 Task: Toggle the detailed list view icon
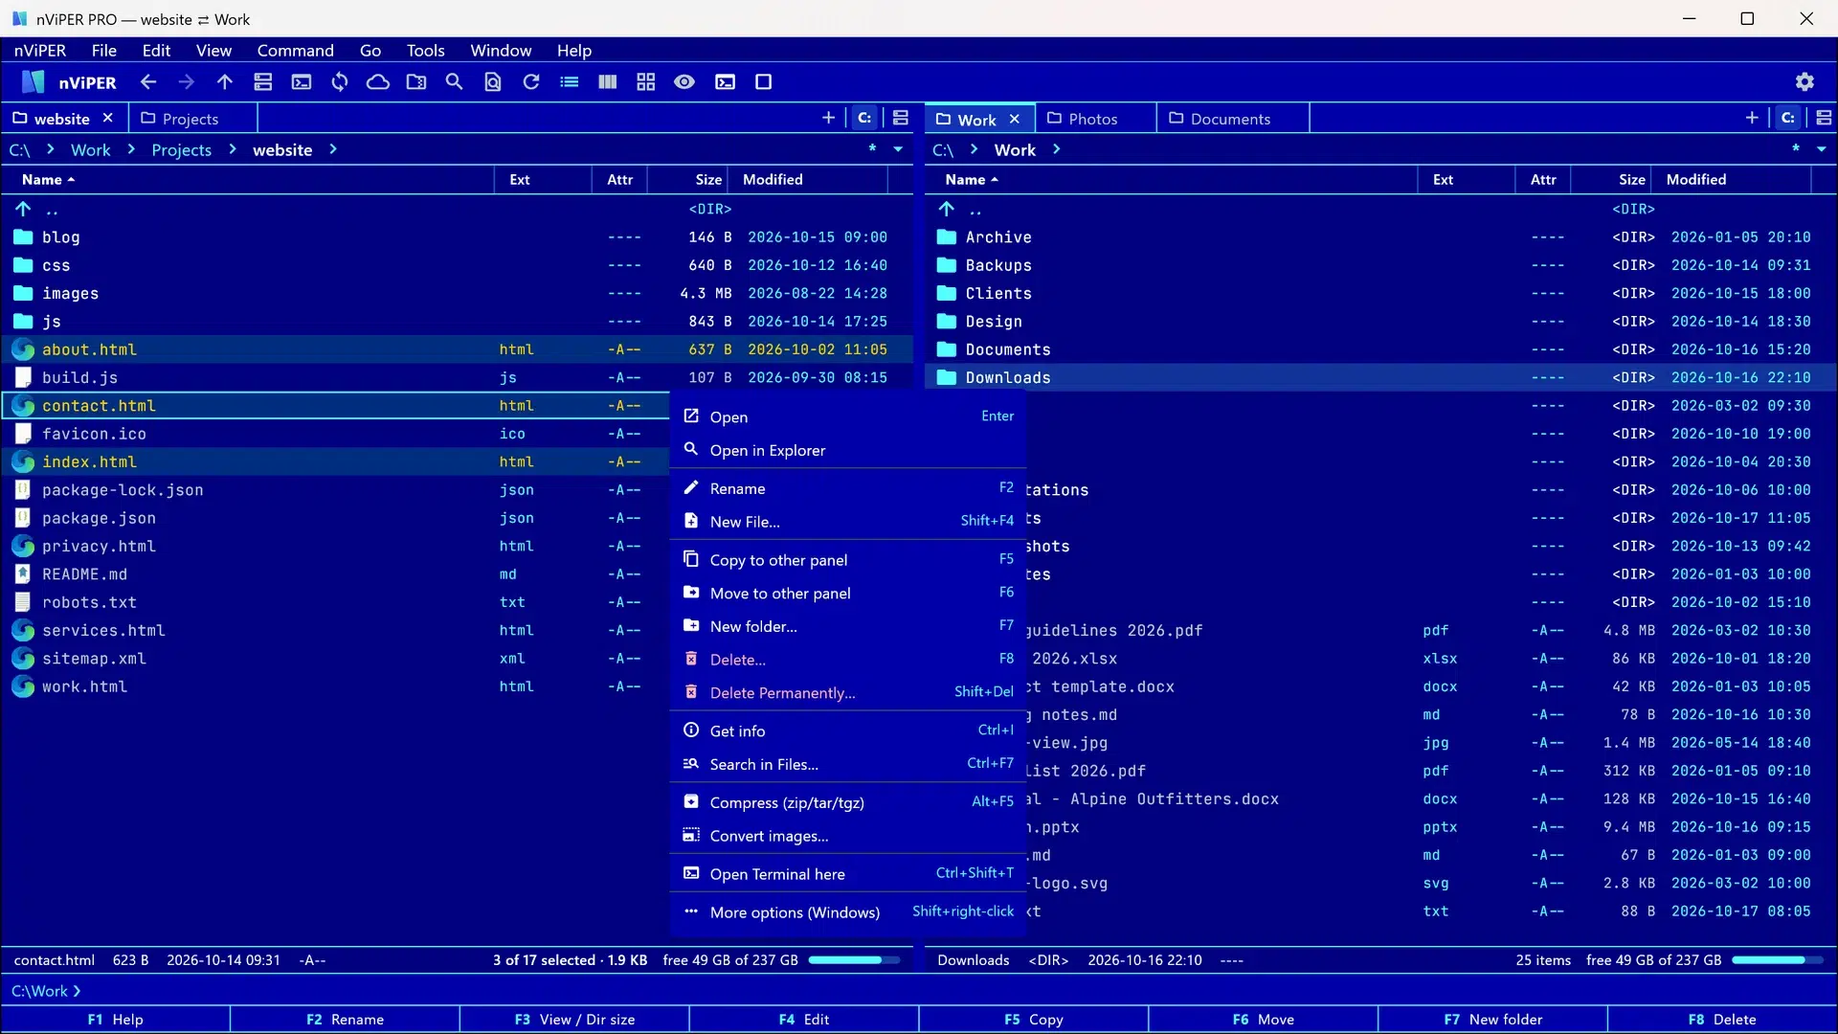point(570,82)
